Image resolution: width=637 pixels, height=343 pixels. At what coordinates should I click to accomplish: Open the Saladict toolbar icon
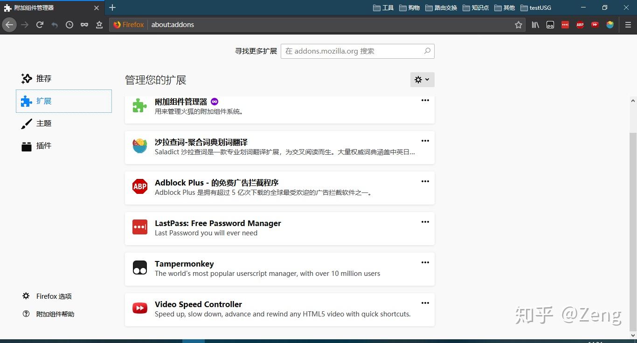point(610,25)
